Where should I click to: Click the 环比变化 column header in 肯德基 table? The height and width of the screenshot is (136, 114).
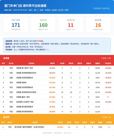point(108,63)
